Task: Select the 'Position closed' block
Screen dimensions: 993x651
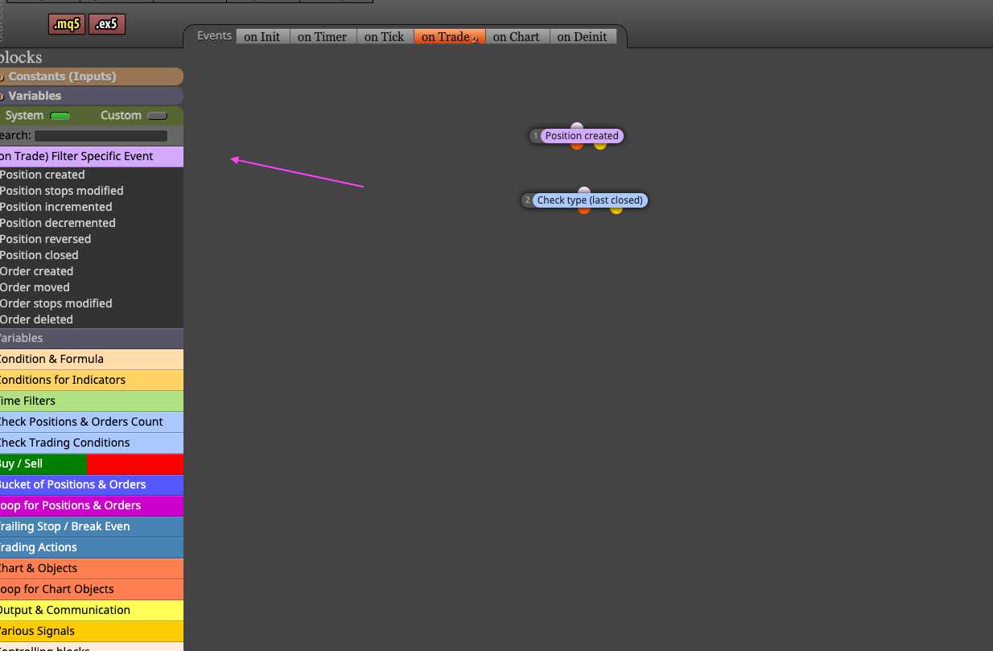Action: [x=39, y=255]
